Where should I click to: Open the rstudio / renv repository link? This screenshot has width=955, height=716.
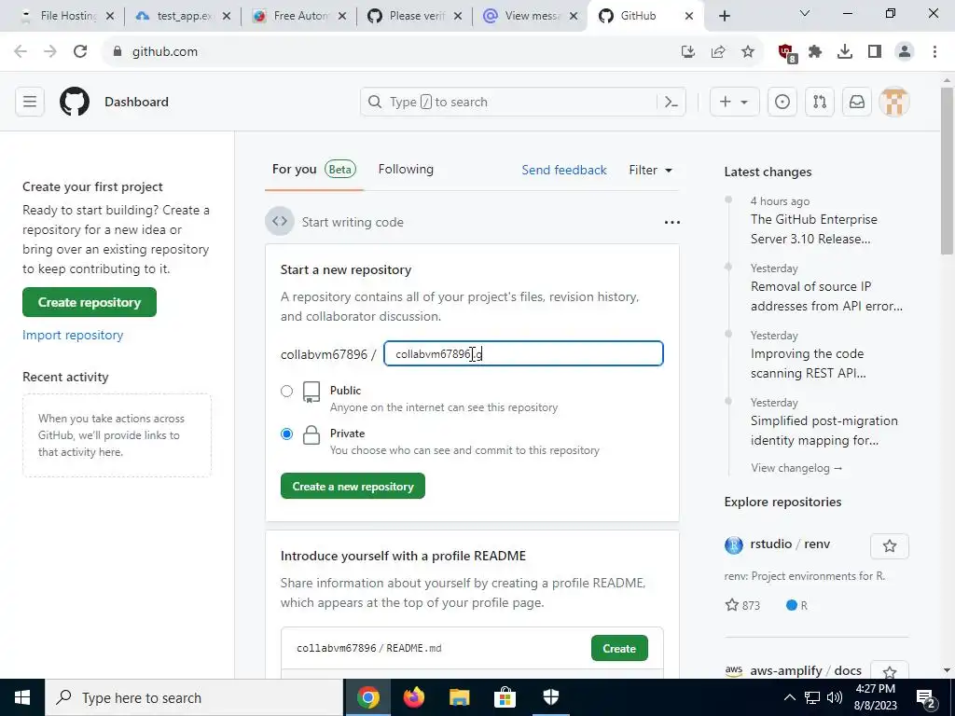click(790, 544)
